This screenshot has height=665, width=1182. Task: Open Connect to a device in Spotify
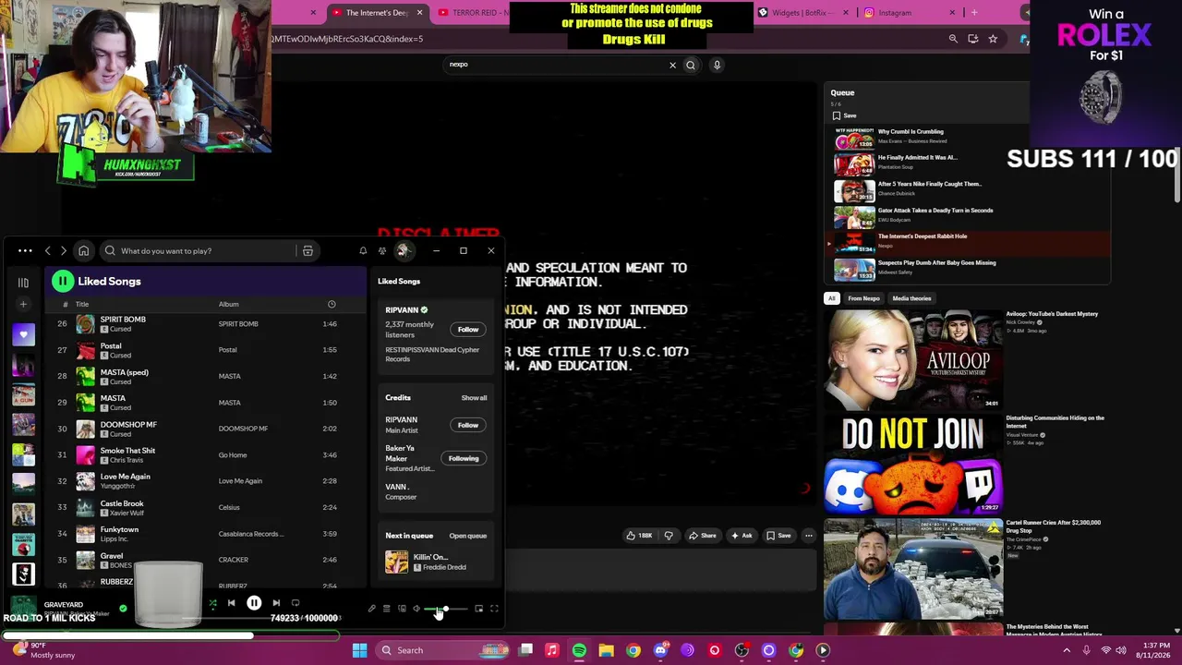click(x=402, y=609)
